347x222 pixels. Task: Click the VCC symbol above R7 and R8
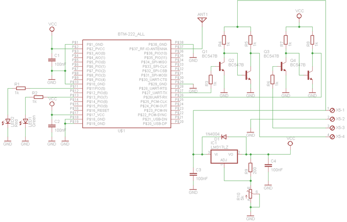(299, 16)
